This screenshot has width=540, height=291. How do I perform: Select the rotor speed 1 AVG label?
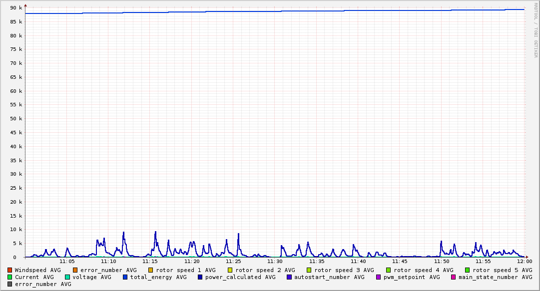[x=186, y=270]
